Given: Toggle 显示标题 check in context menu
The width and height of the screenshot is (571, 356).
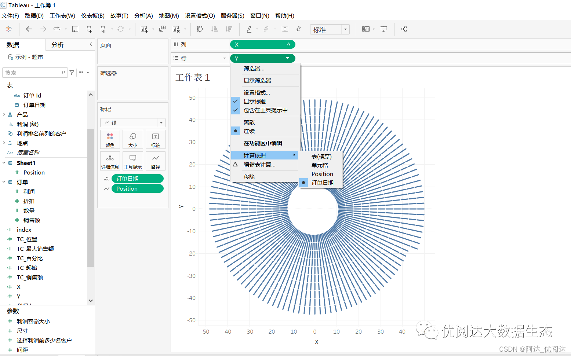Looking at the screenshot, I should [265, 101].
